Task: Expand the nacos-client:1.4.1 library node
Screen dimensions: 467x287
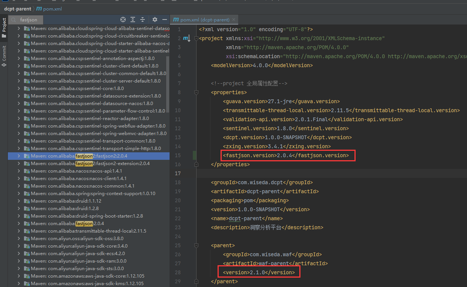Action: [19, 179]
